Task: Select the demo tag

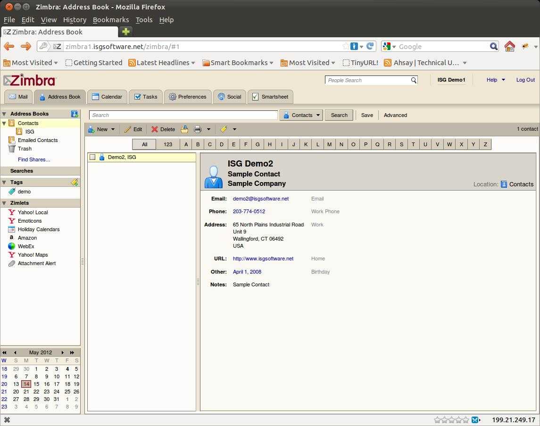Action: (x=24, y=192)
